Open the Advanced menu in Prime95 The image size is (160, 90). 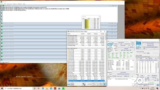[x=9, y=4]
